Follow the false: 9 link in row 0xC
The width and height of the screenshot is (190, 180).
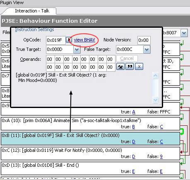[161, 156]
